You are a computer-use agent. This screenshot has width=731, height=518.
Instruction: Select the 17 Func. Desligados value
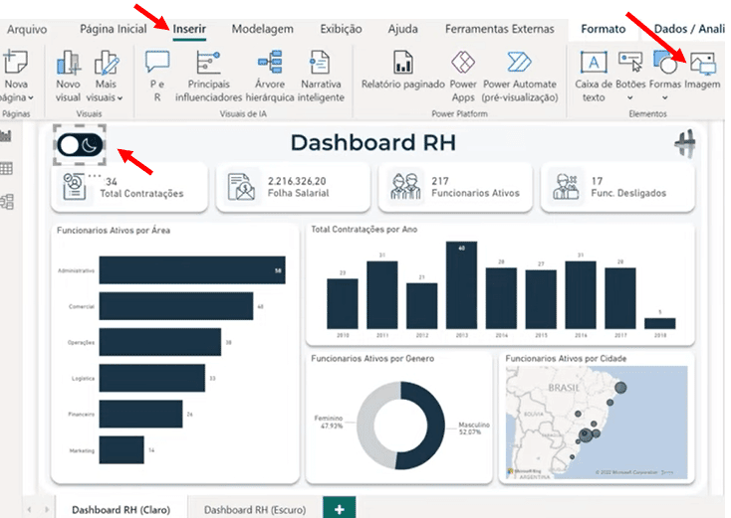[597, 181]
